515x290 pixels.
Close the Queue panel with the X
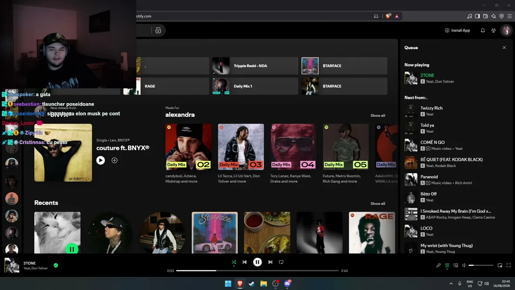coord(504,48)
